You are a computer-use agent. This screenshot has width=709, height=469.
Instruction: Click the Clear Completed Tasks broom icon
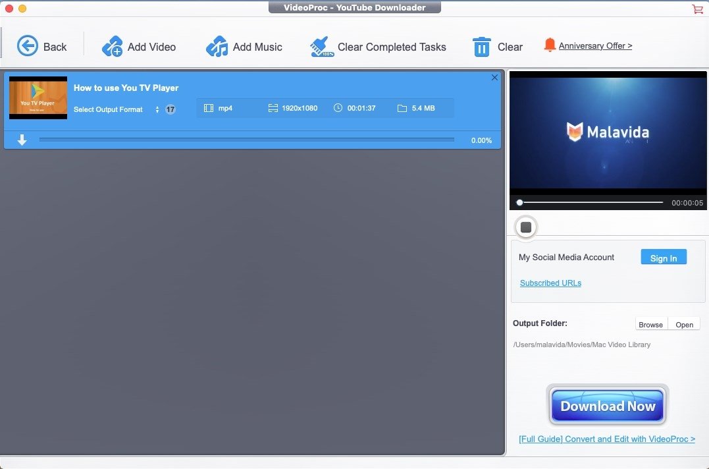322,47
